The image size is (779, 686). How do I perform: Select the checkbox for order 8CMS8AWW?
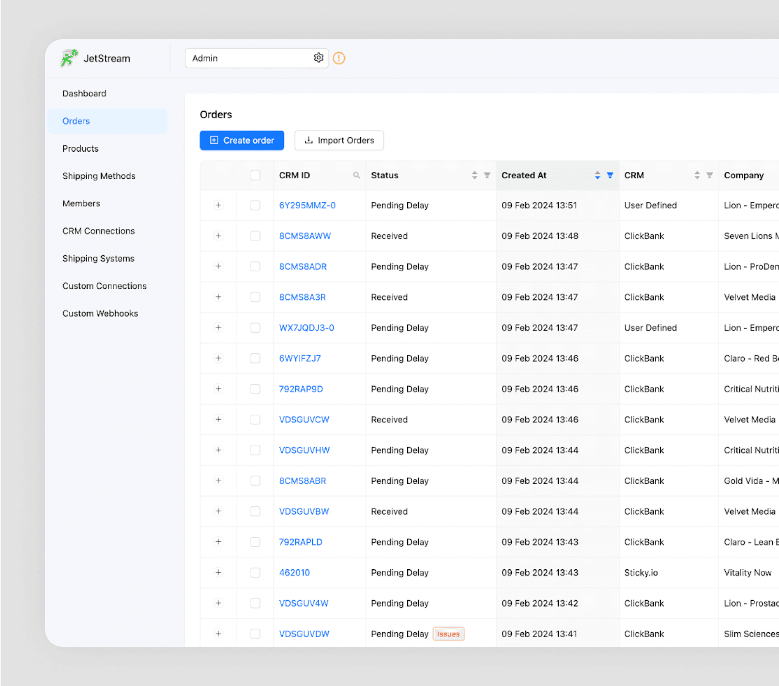click(x=255, y=236)
